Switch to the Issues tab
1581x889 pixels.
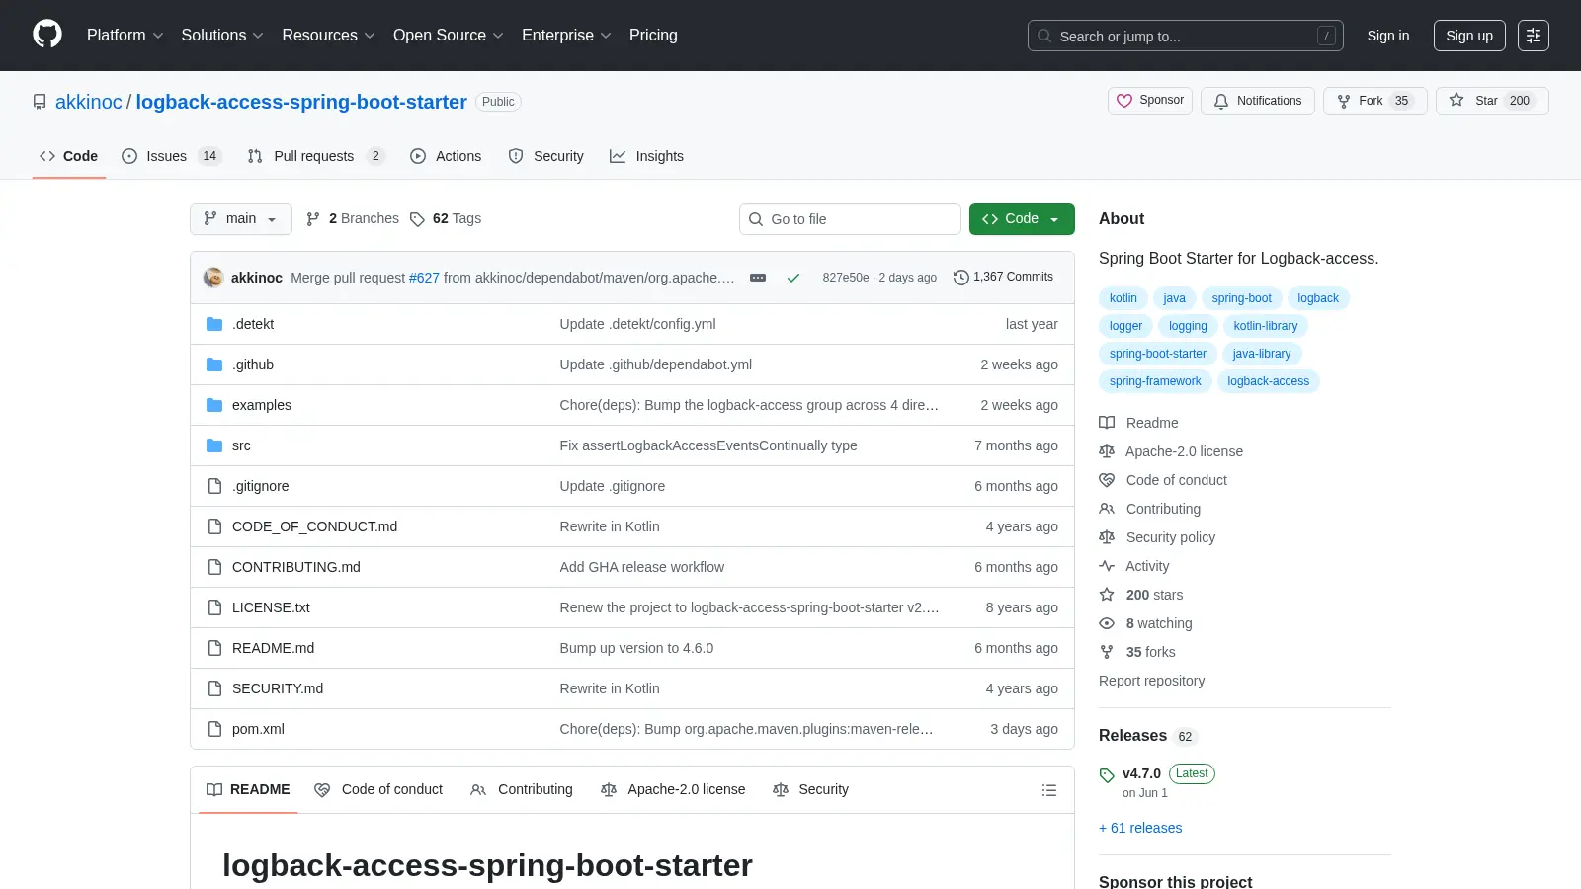point(171,156)
